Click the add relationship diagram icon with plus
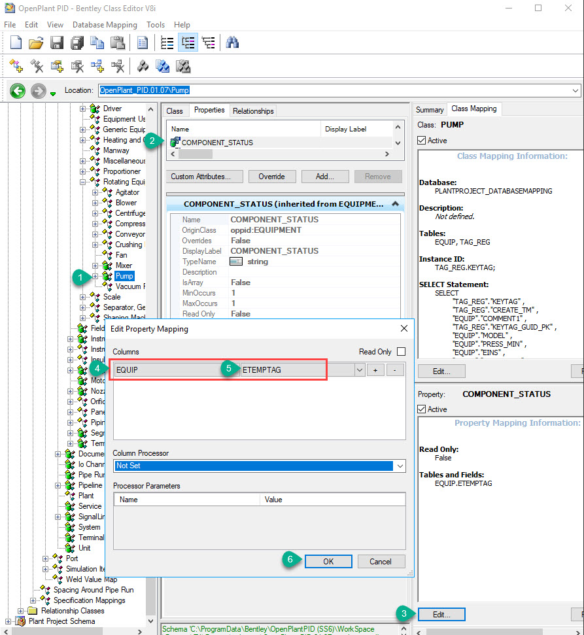584x635 pixels. coord(97,66)
